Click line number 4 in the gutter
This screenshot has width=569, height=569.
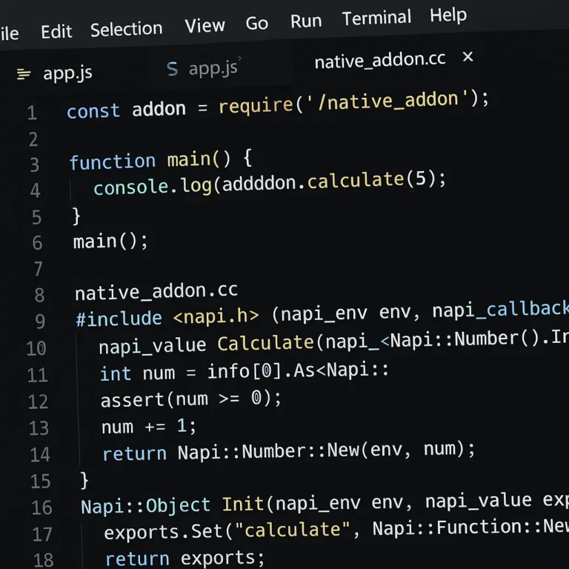tap(35, 190)
